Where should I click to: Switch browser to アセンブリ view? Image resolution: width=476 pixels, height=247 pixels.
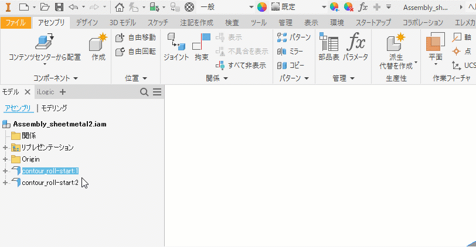pos(18,108)
